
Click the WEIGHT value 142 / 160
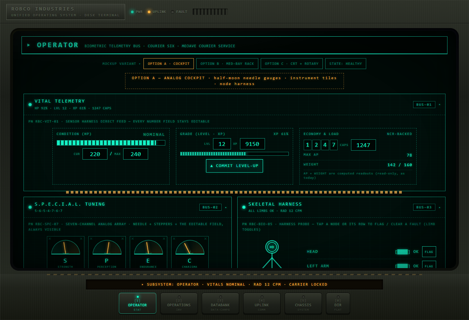point(400,165)
